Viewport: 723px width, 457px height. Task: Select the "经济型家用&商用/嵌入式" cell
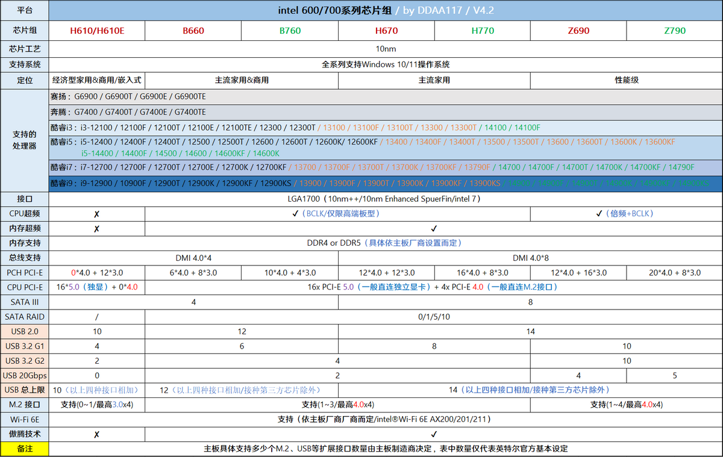(x=97, y=80)
